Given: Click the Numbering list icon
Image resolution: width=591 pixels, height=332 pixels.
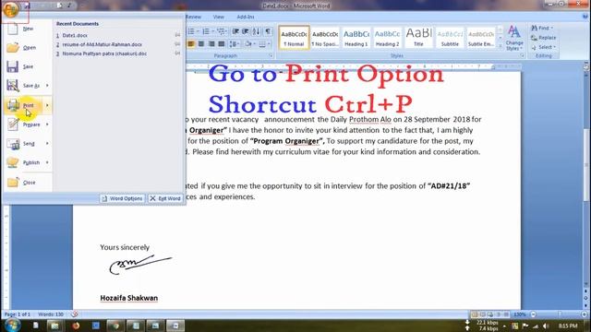Looking at the screenshot, I should [207, 31].
